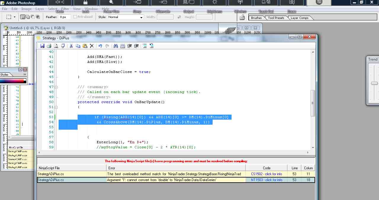Image resolution: width=379 pixels, height=200 pixels.
Task: Select the 'best overloaded method match' error row
Action: pos(176,174)
